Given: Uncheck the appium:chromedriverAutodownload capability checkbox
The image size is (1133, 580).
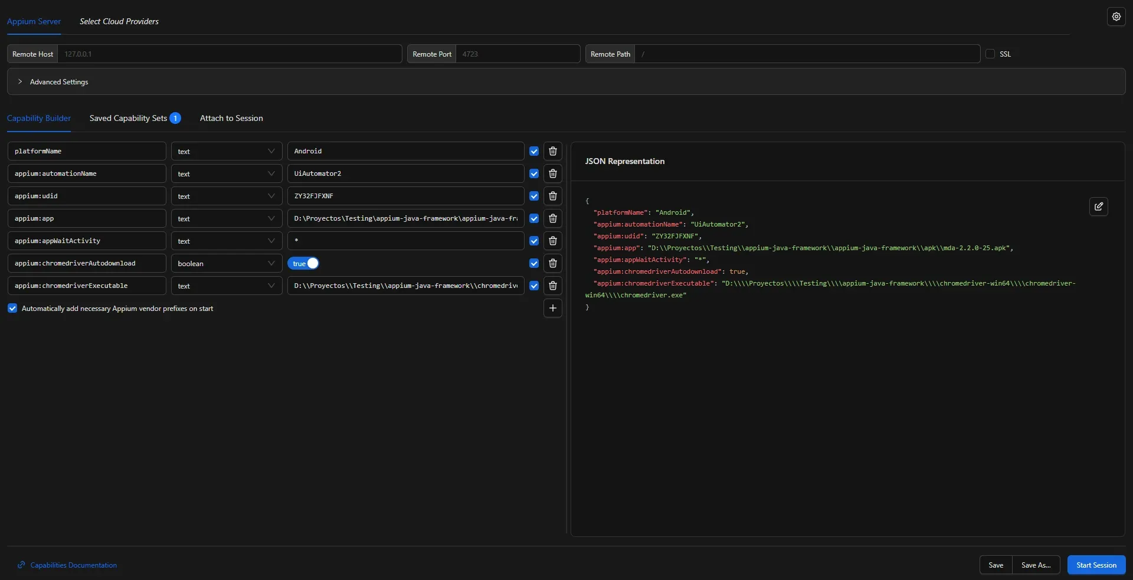Looking at the screenshot, I should pos(534,263).
